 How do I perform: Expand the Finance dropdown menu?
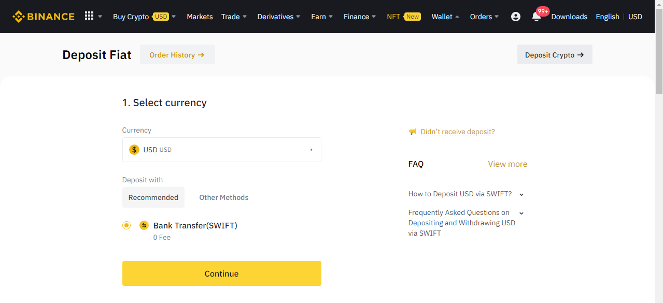[360, 17]
